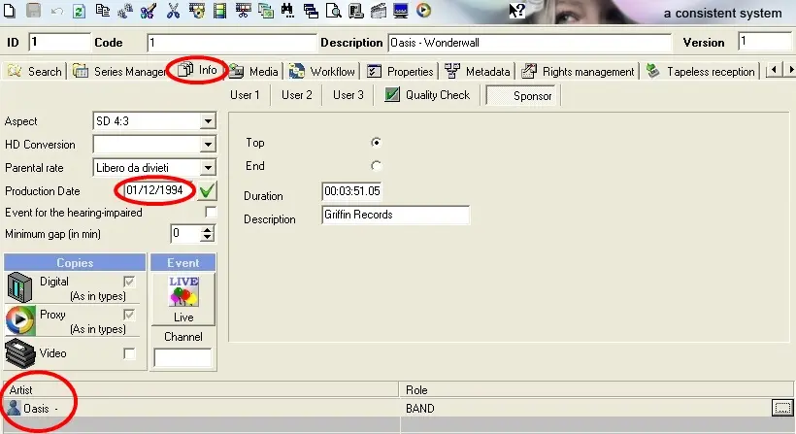Click the clapperboard icon in toolbar
The image size is (796, 434).
(x=378, y=12)
